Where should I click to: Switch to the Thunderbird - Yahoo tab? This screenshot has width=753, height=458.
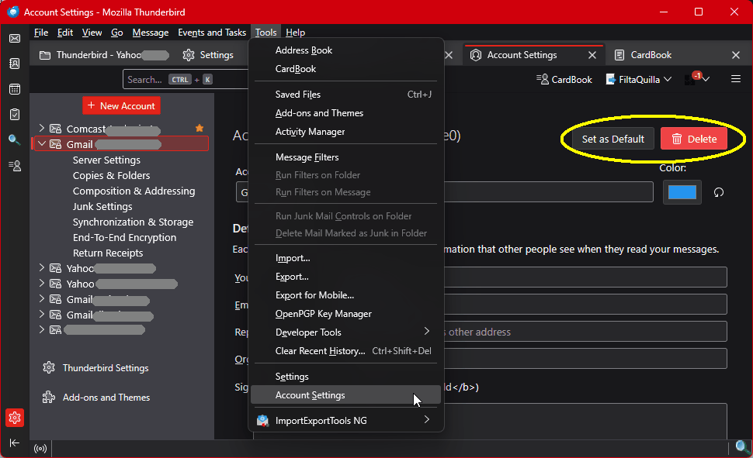(103, 55)
